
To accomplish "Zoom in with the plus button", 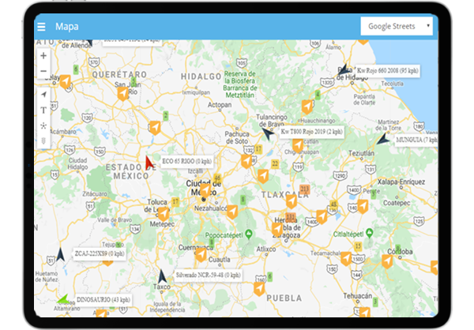I will [43, 56].
